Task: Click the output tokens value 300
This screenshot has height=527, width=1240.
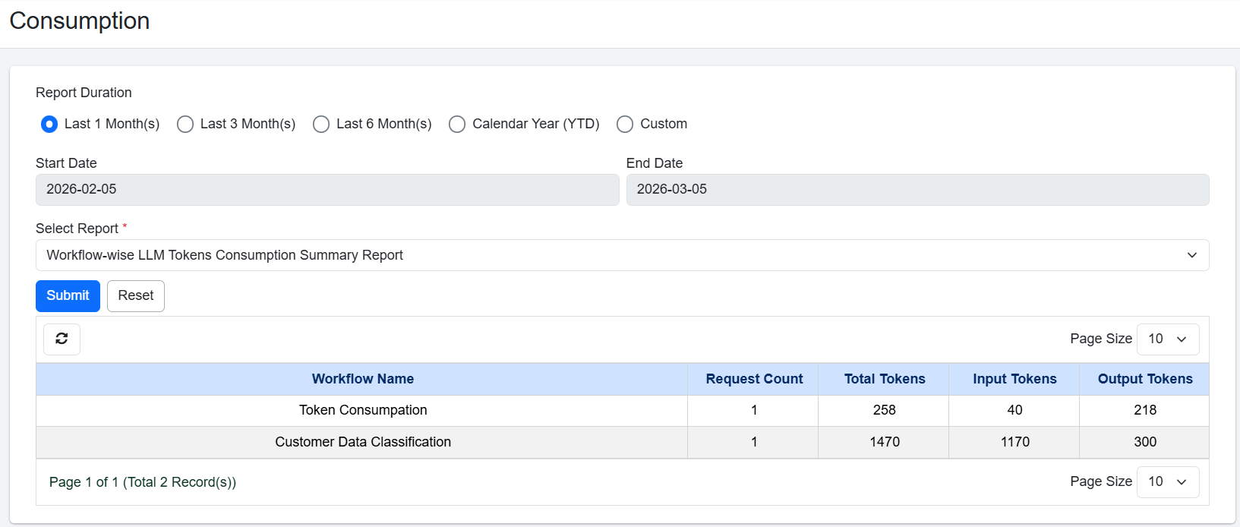Action: tap(1145, 442)
